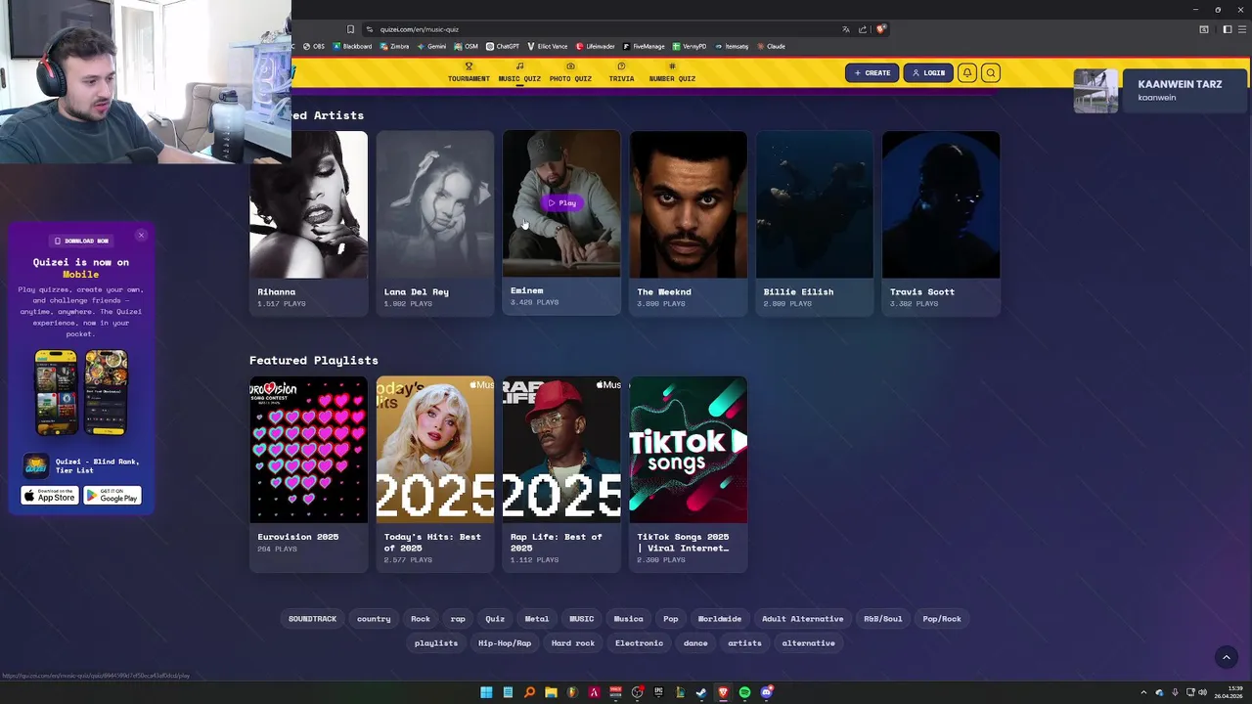This screenshot has height=704, width=1252.
Task: Select the Worldwide tag
Action: pyautogui.click(x=720, y=619)
